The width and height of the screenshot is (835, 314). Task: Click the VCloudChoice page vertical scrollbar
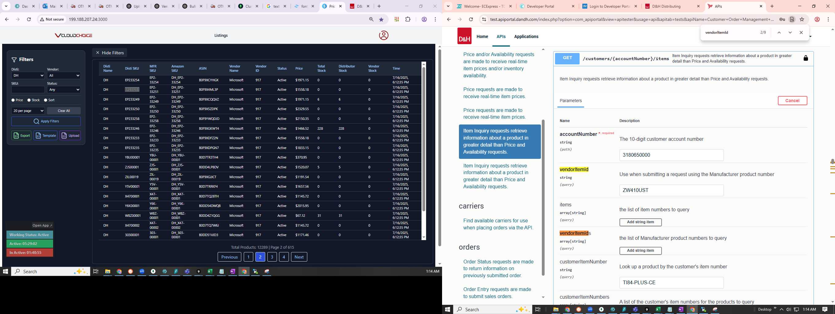[440, 147]
